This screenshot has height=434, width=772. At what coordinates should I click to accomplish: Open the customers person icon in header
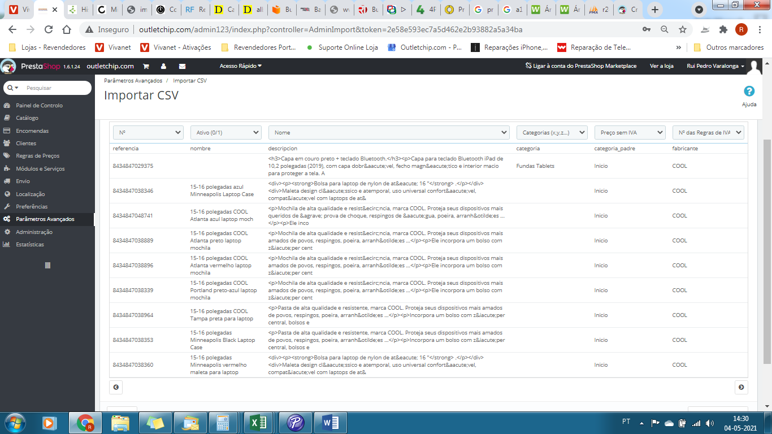click(163, 66)
